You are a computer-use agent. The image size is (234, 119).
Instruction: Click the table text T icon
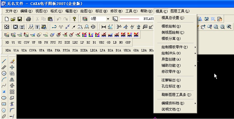pyautogui.click(x=37, y=27)
